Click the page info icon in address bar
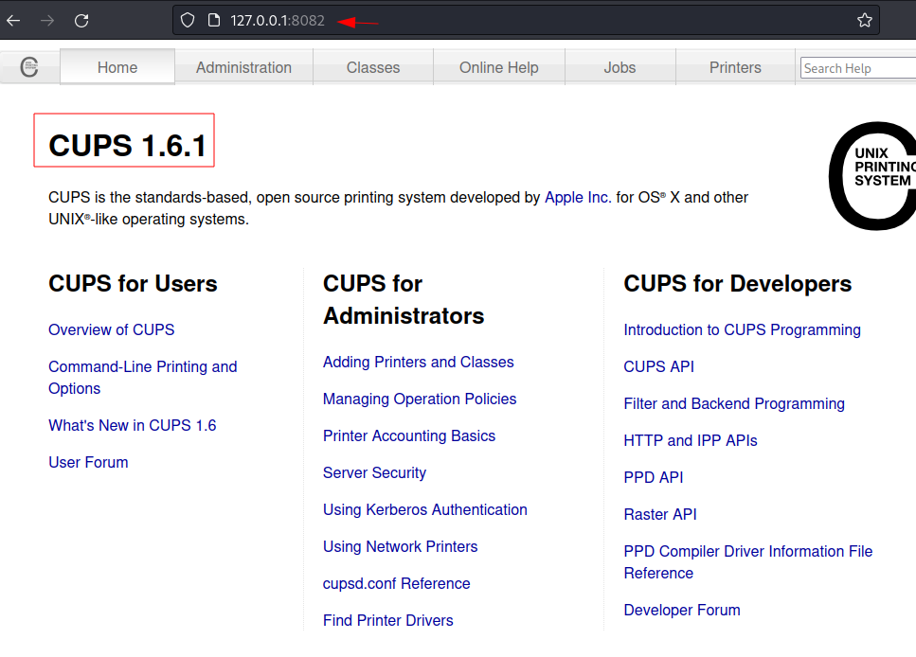This screenshot has width=916, height=657. coord(214,21)
